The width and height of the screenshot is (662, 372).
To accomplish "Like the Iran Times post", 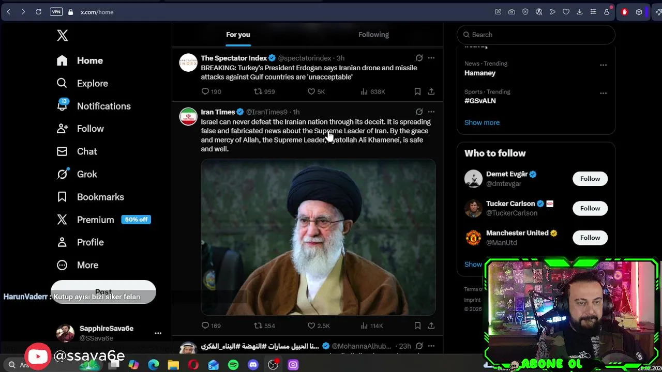I will click(318, 326).
